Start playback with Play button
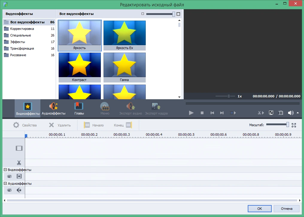 191,113
